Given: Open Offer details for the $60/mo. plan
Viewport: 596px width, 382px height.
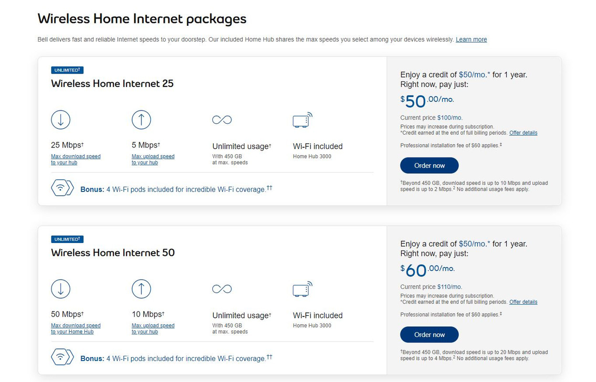Looking at the screenshot, I should pos(523,302).
